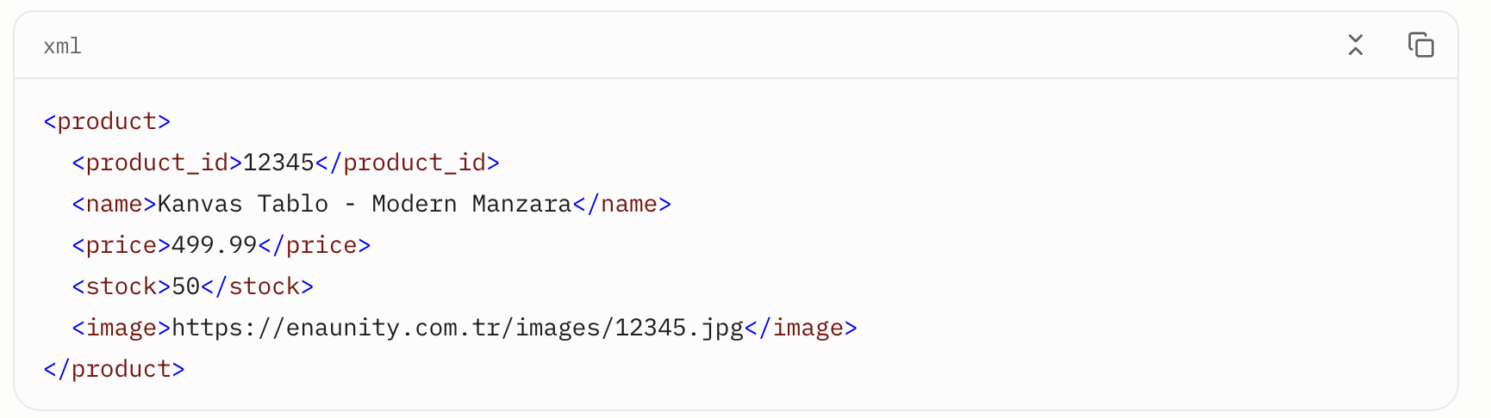Click the opening price tag
Screen dimensions: 1491x418
[x=122, y=245]
